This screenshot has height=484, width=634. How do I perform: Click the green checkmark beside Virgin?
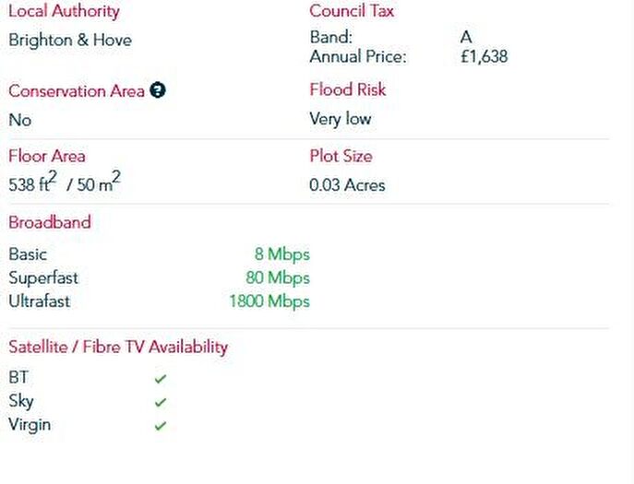pyautogui.click(x=161, y=426)
